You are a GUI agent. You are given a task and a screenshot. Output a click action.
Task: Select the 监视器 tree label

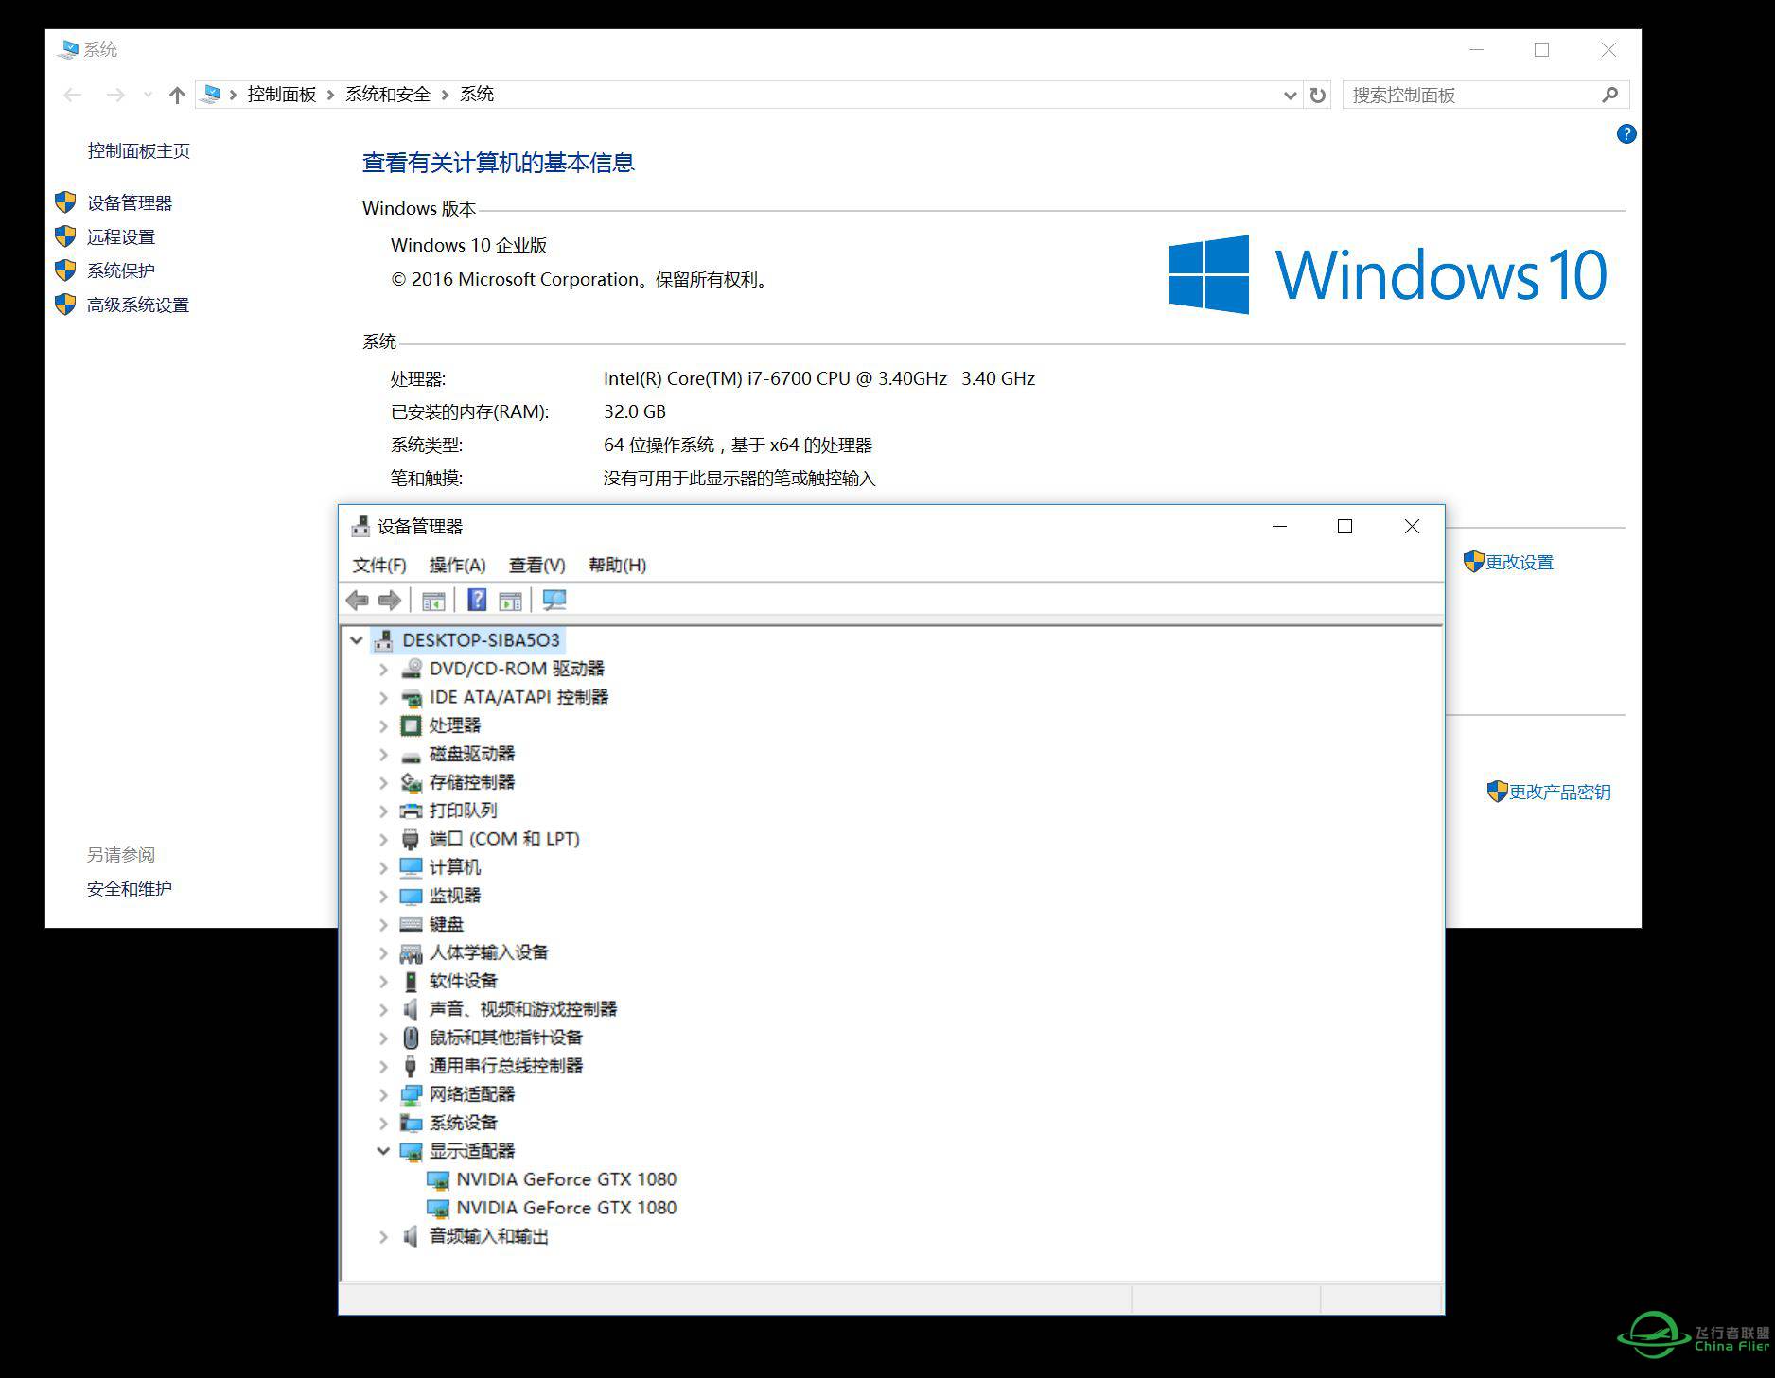pyautogui.click(x=455, y=896)
